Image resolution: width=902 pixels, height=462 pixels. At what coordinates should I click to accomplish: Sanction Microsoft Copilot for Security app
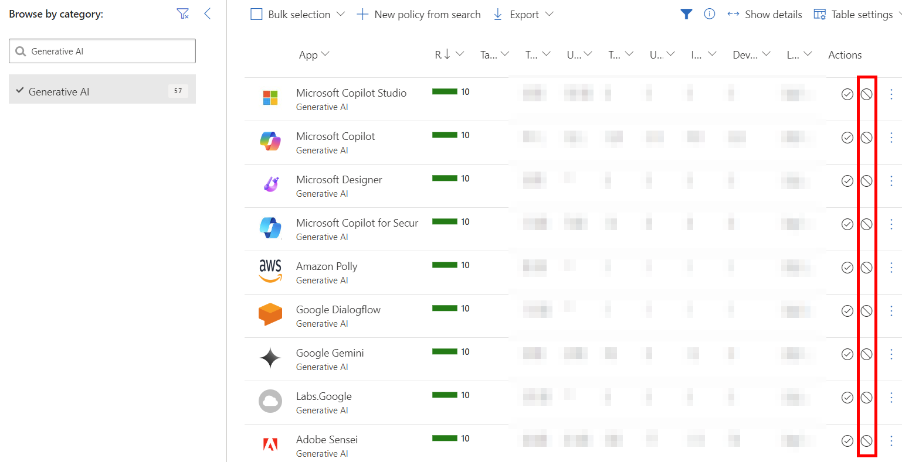[847, 224]
